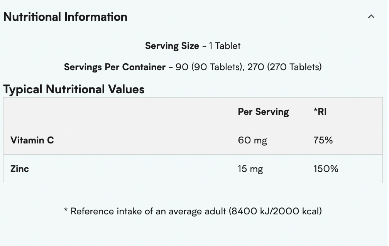Click the 75% reference intake value
This screenshot has height=246, width=389.
[323, 140]
